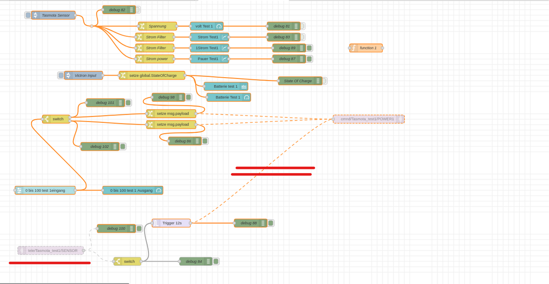The image size is (549, 284).
Task: Click the gauge icon on 0 bis 100 test 1 Ausgang
Action: pyautogui.click(x=159, y=190)
